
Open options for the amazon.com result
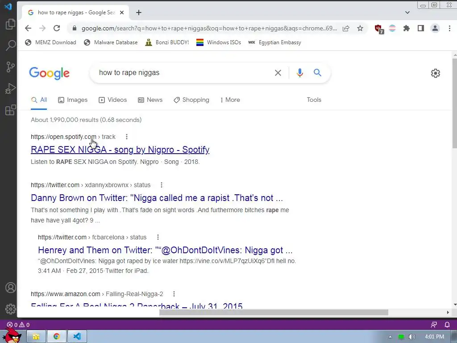pyautogui.click(x=174, y=294)
